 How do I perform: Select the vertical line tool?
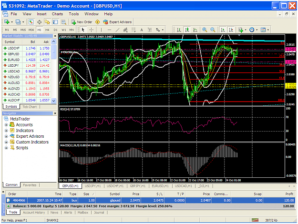click(101, 30)
